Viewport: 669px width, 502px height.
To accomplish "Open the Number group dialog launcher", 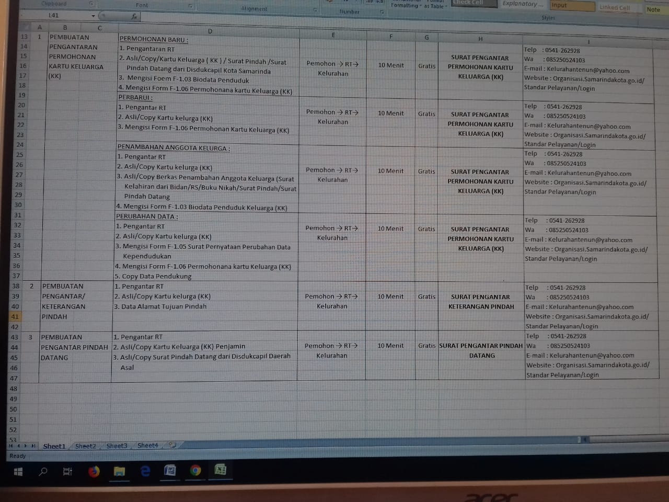I will click(382, 12).
